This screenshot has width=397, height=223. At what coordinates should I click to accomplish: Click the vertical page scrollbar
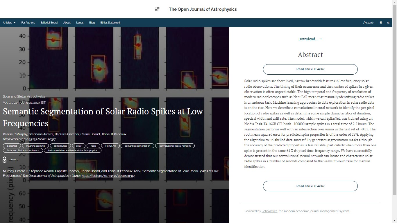394,102
